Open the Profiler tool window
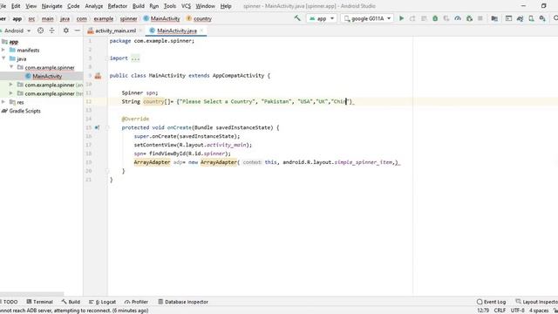 (x=136, y=302)
